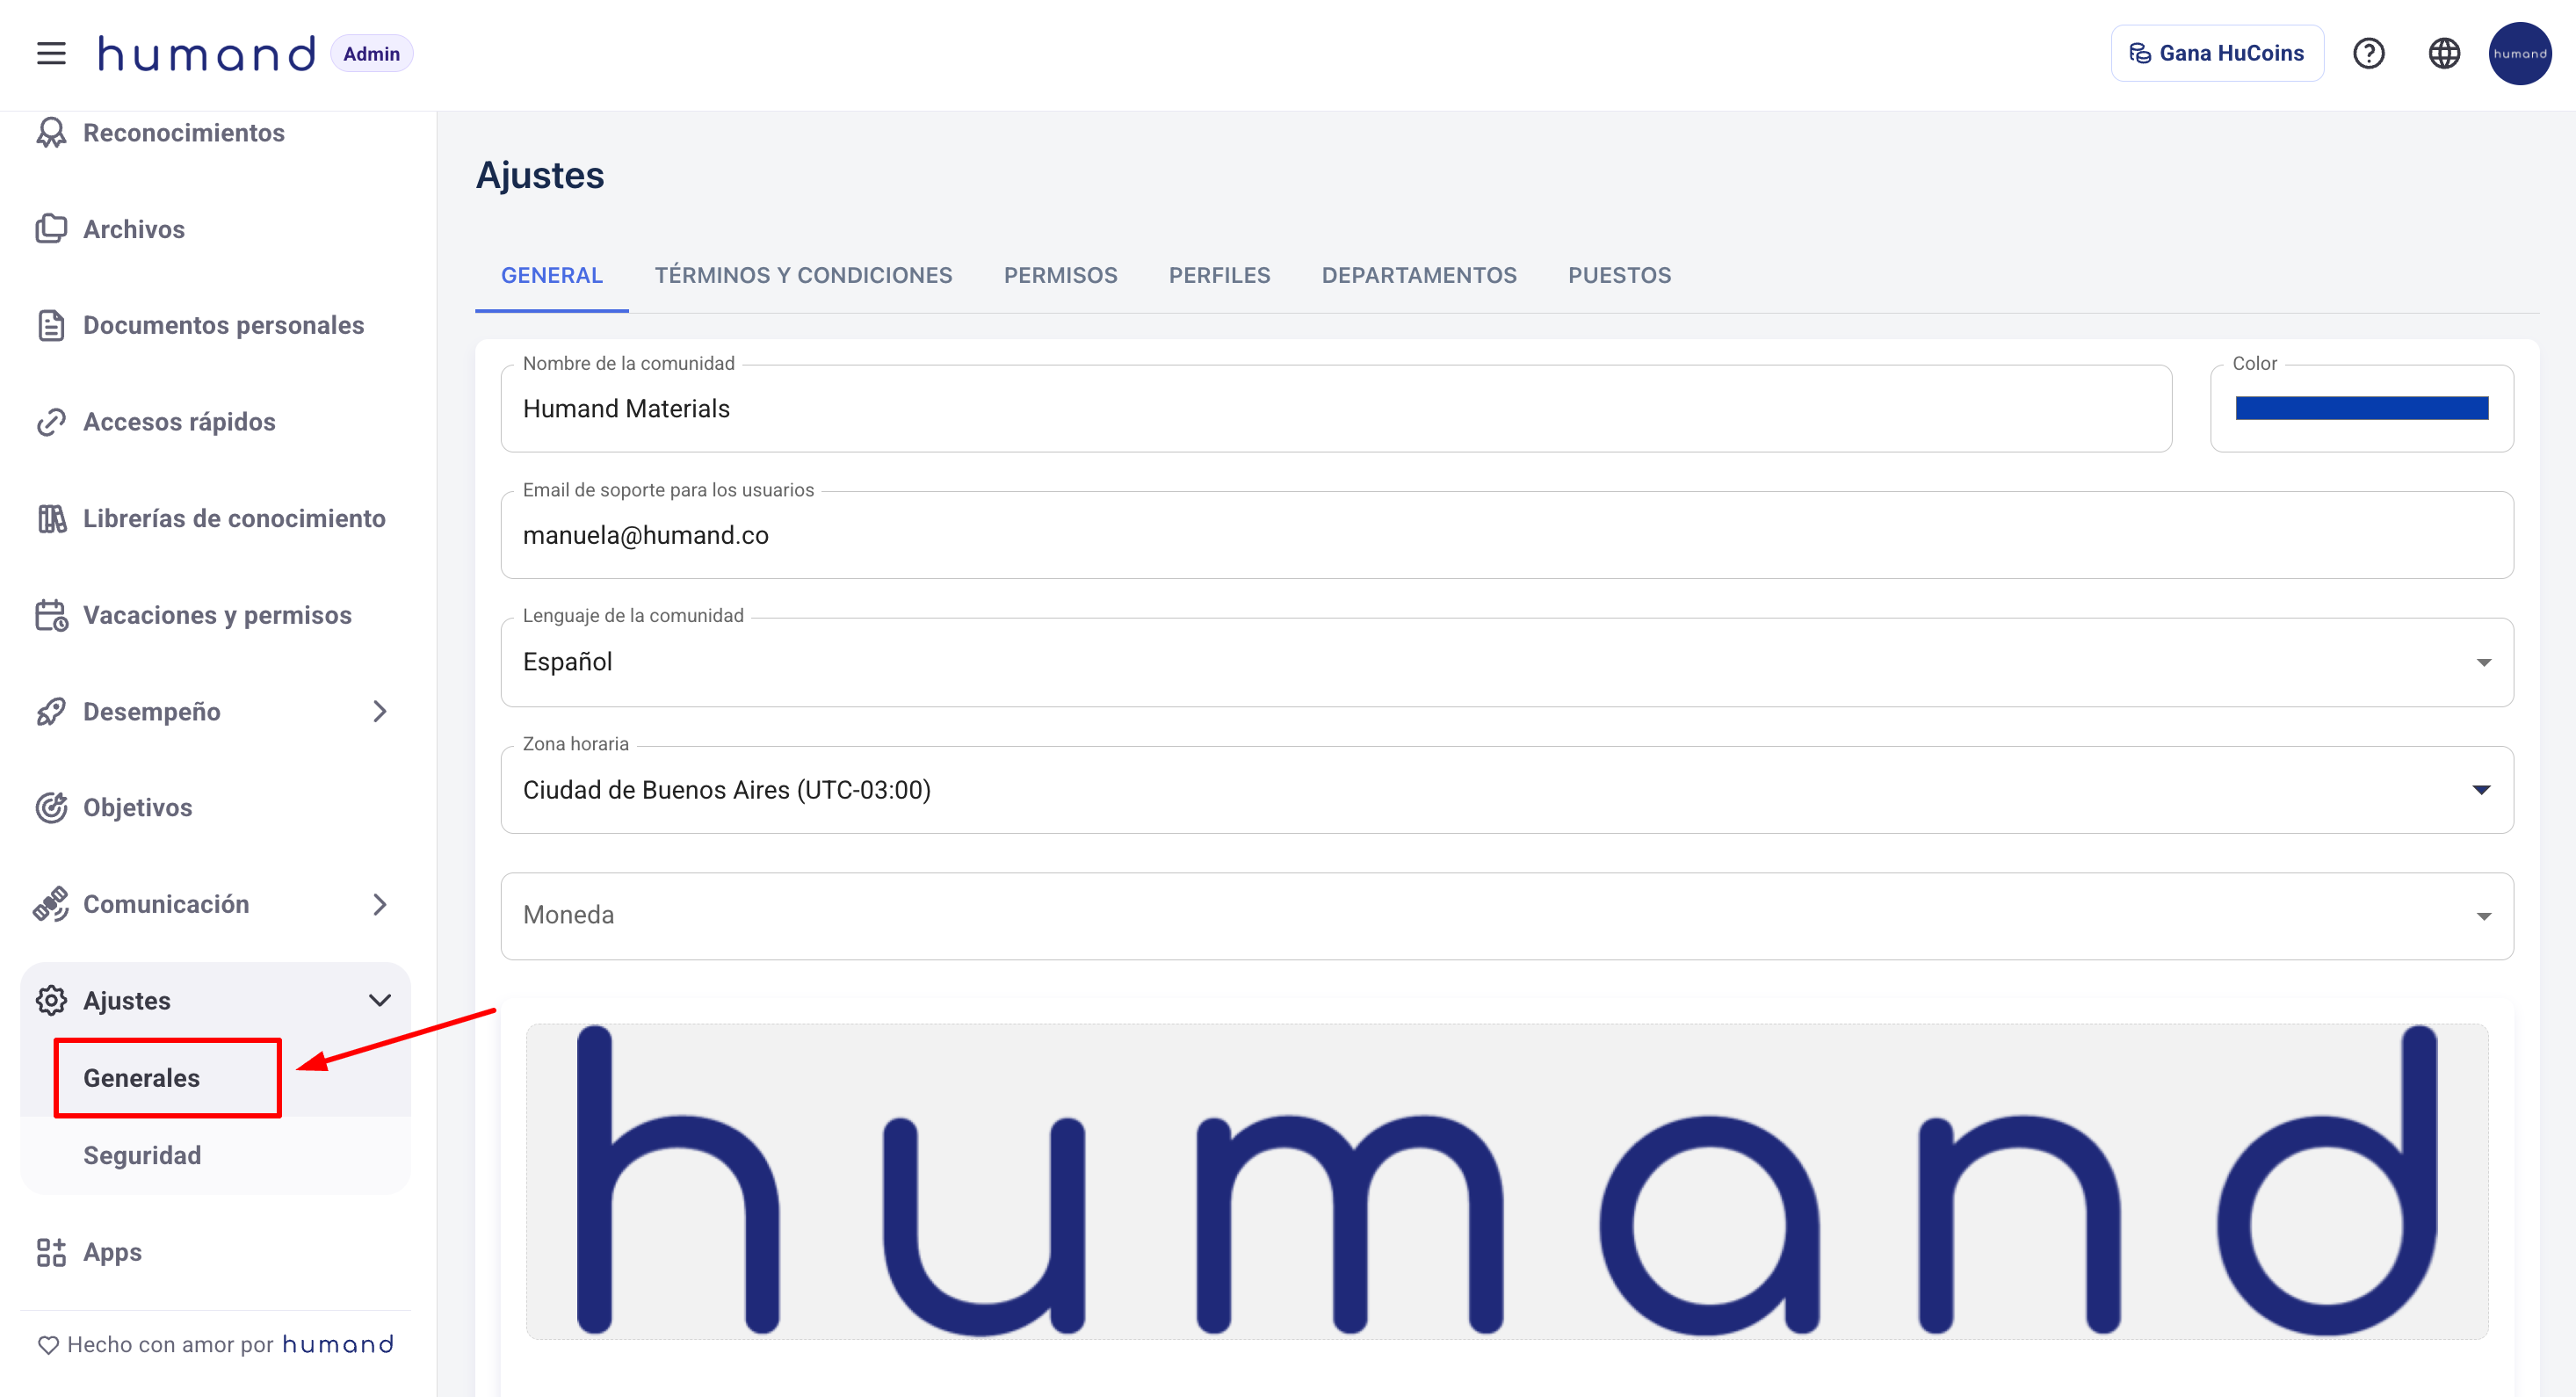This screenshot has height=1397, width=2576.
Task: Click the Documentos personales file icon
Action: 51,325
